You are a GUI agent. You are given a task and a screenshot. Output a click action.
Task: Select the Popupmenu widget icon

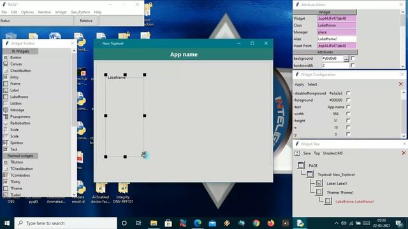point(6,116)
